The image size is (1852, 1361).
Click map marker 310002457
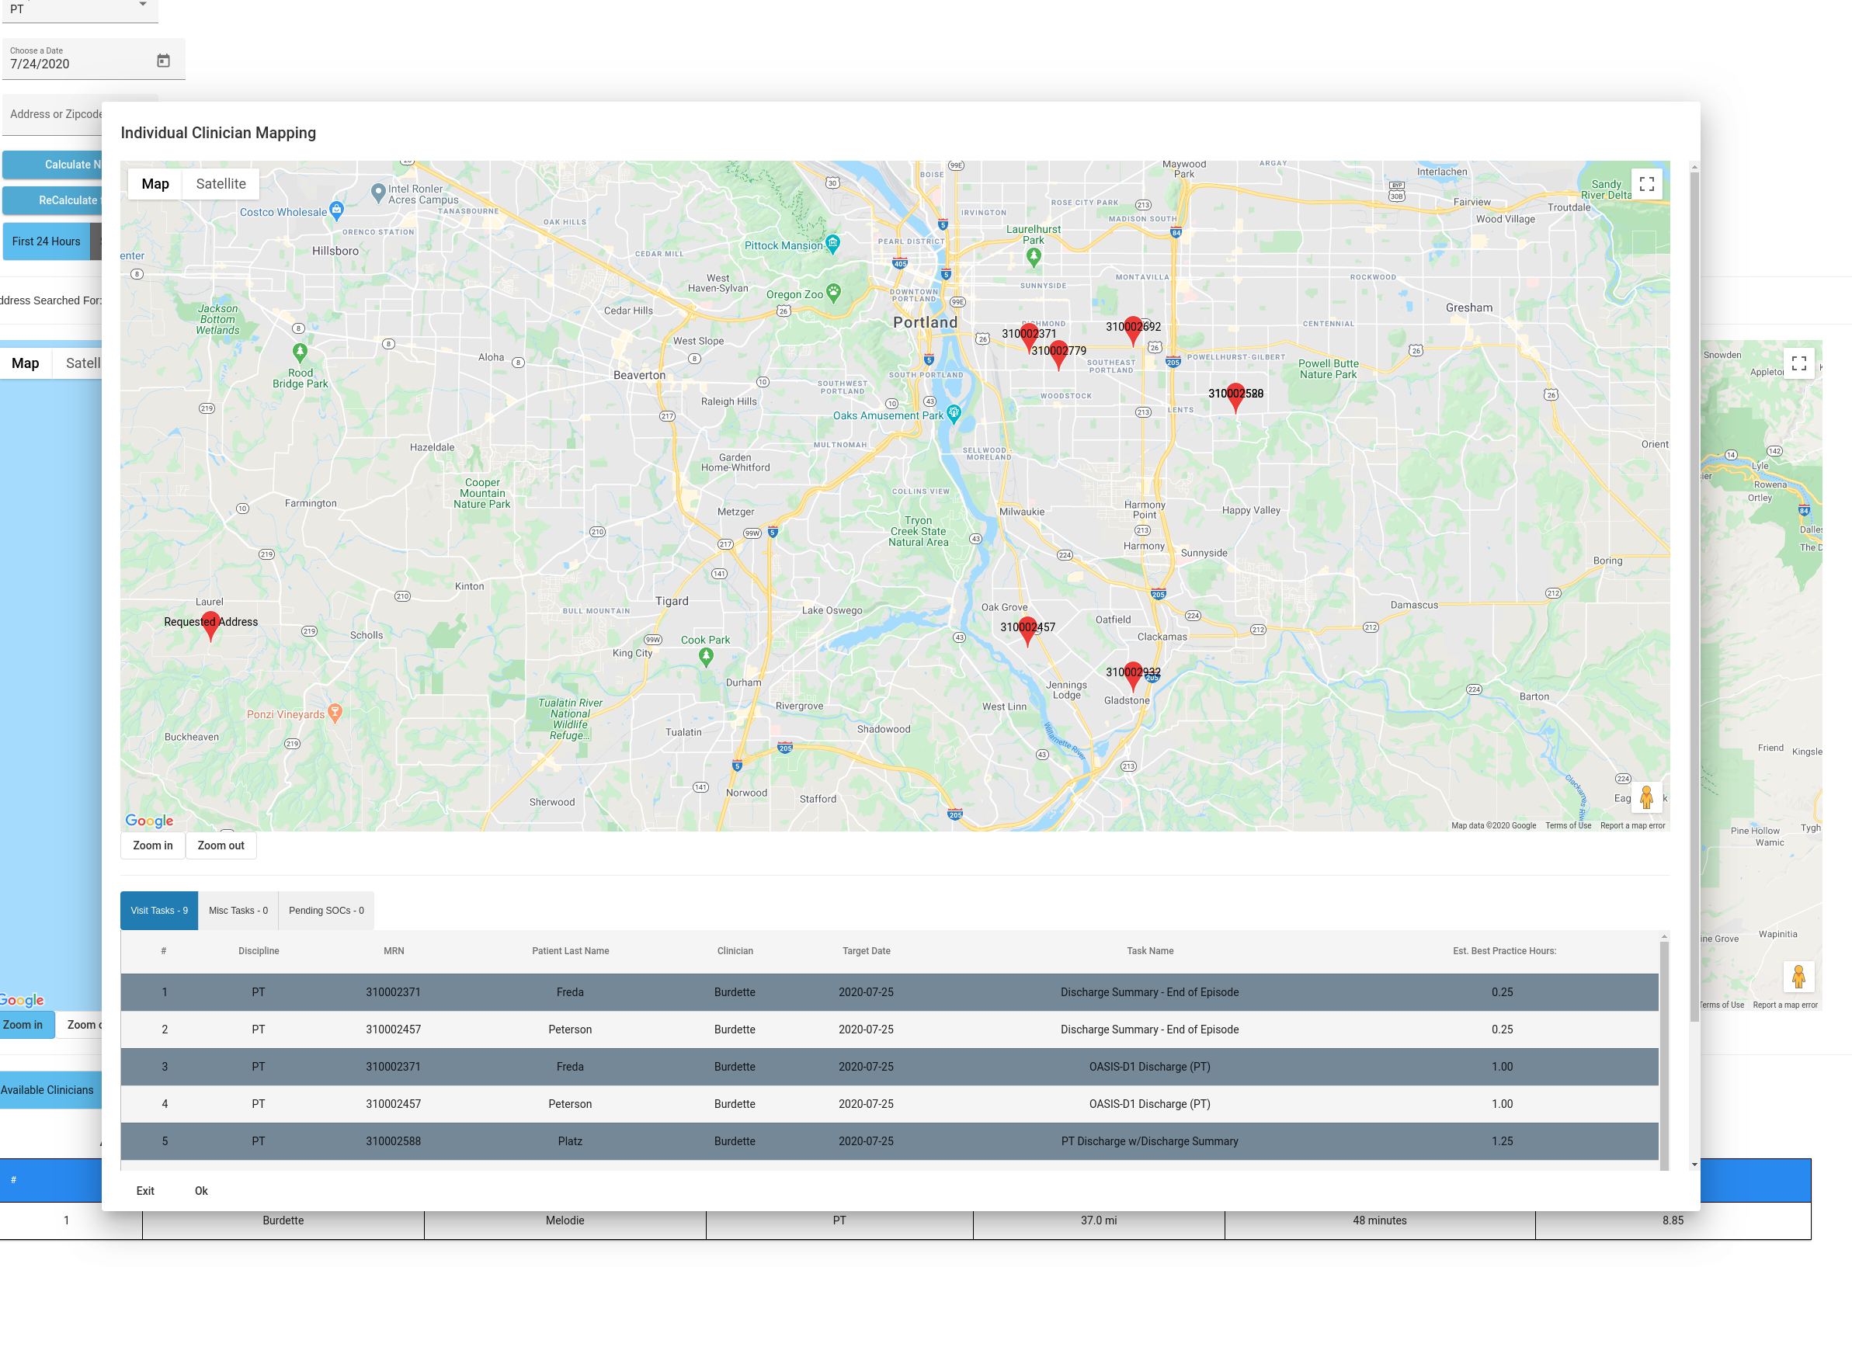[x=1027, y=633]
